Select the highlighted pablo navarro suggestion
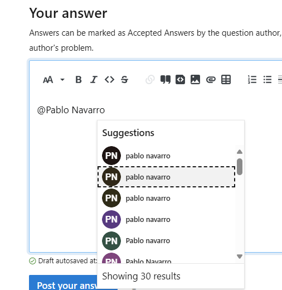 tap(166, 177)
